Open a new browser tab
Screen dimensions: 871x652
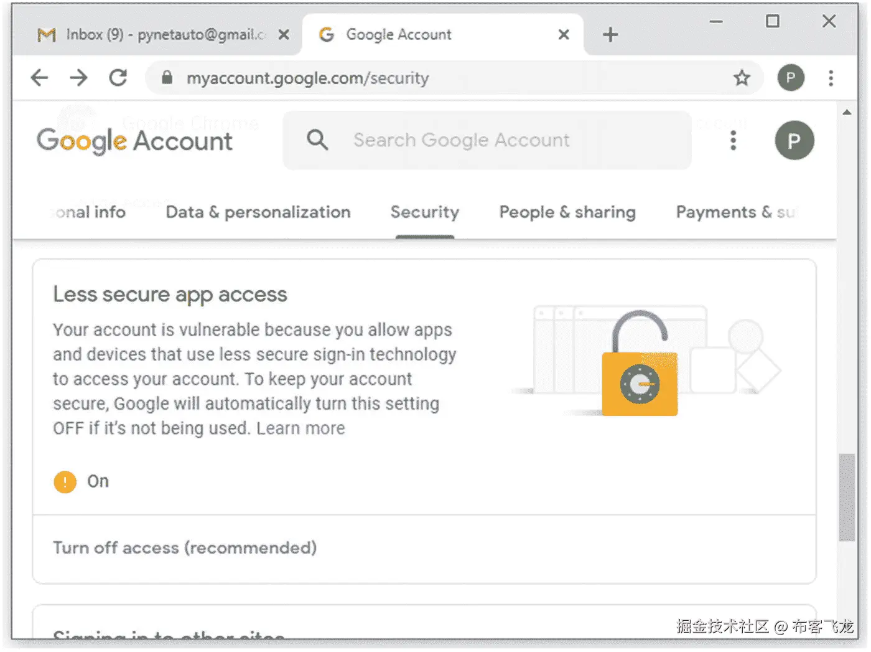pyautogui.click(x=610, y=35)
